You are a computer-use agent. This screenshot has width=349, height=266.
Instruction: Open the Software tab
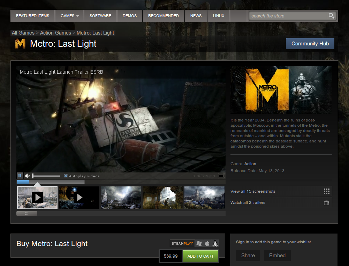[x=100, y=16]
